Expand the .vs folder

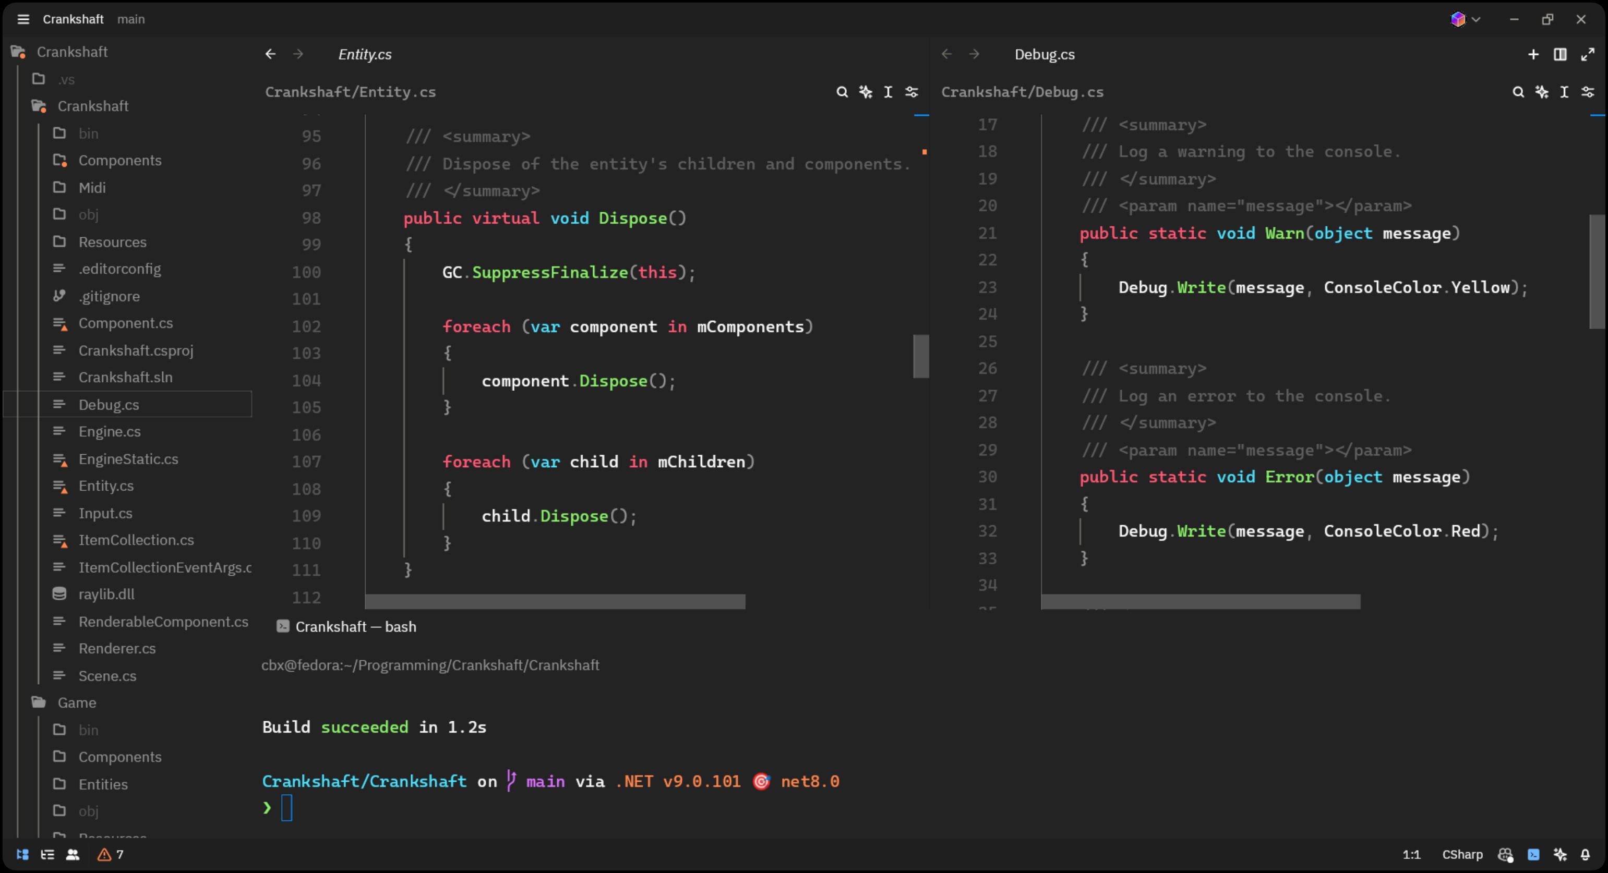66,79
